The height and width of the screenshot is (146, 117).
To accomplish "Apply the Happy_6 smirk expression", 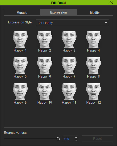I will click(44, 66).
